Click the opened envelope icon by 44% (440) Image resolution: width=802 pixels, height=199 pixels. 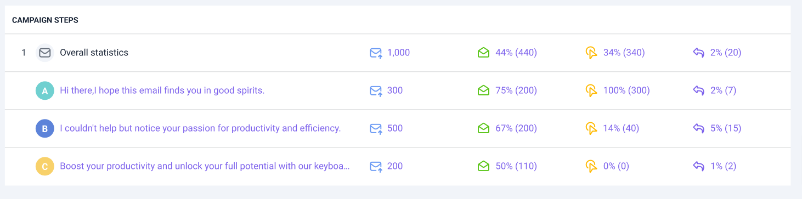483,53
